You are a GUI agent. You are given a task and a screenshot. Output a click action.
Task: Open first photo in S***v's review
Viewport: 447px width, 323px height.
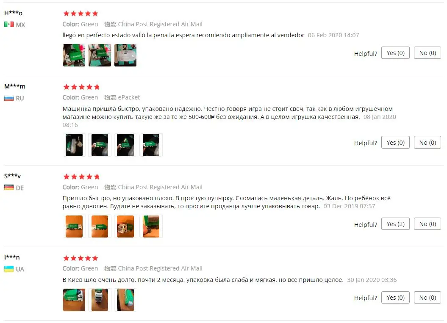click(74, 226)
